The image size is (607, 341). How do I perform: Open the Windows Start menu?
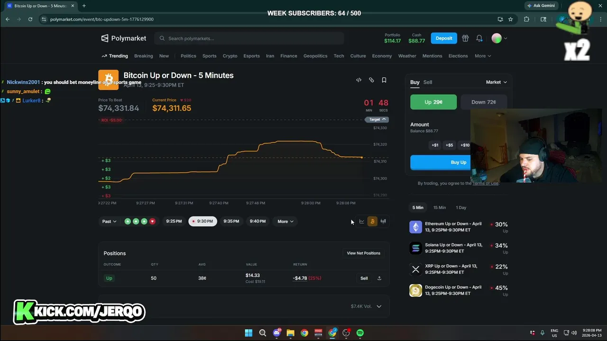248,333
